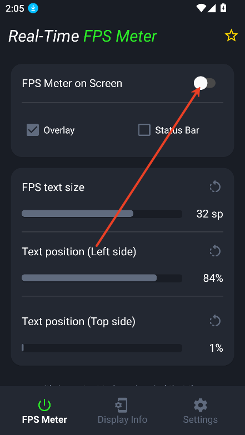Reset Text position Left side value

pyautogui.click(x=215, y=251)
